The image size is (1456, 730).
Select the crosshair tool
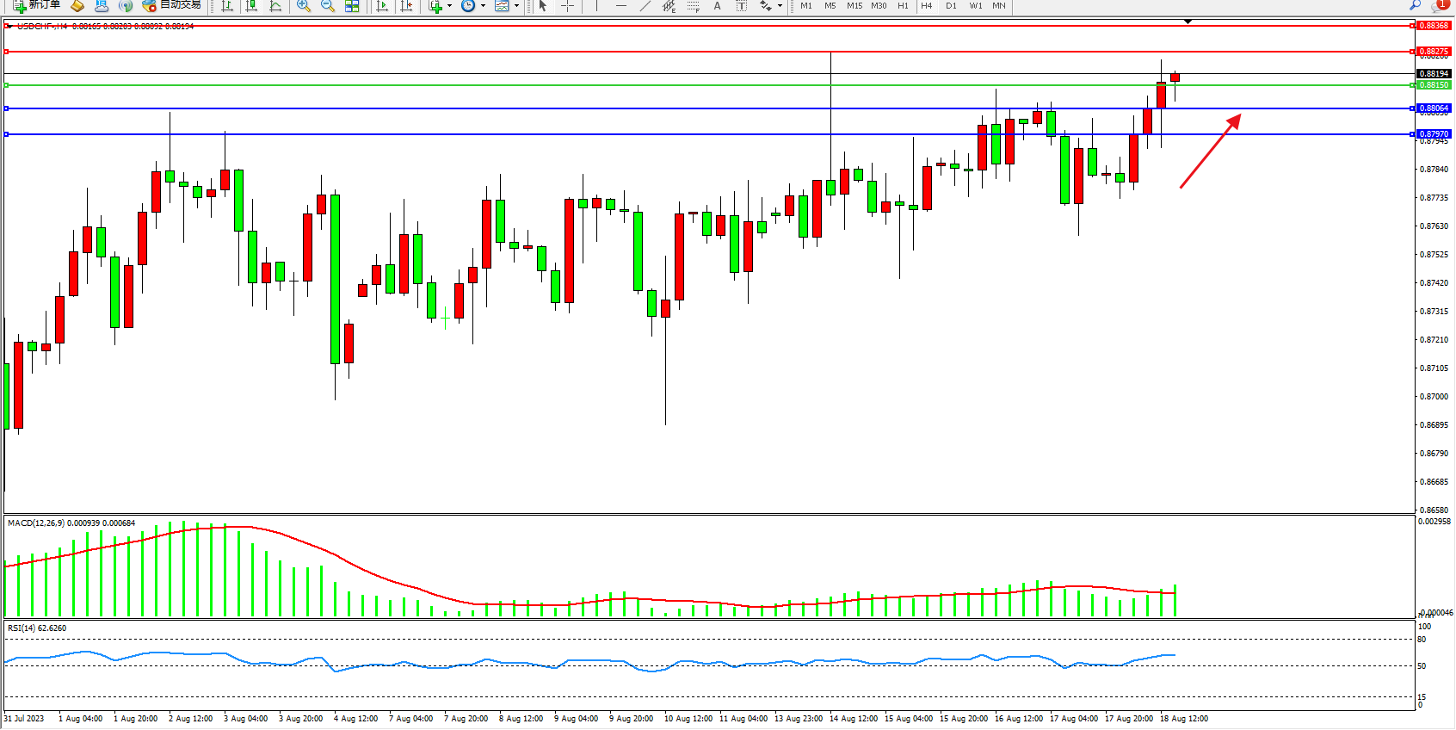(x=567, y=6)
